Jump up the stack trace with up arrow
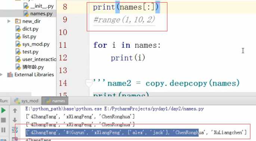The width and height of the screenshot is (256, 141). pyautogui.click(x=15, y=110)
